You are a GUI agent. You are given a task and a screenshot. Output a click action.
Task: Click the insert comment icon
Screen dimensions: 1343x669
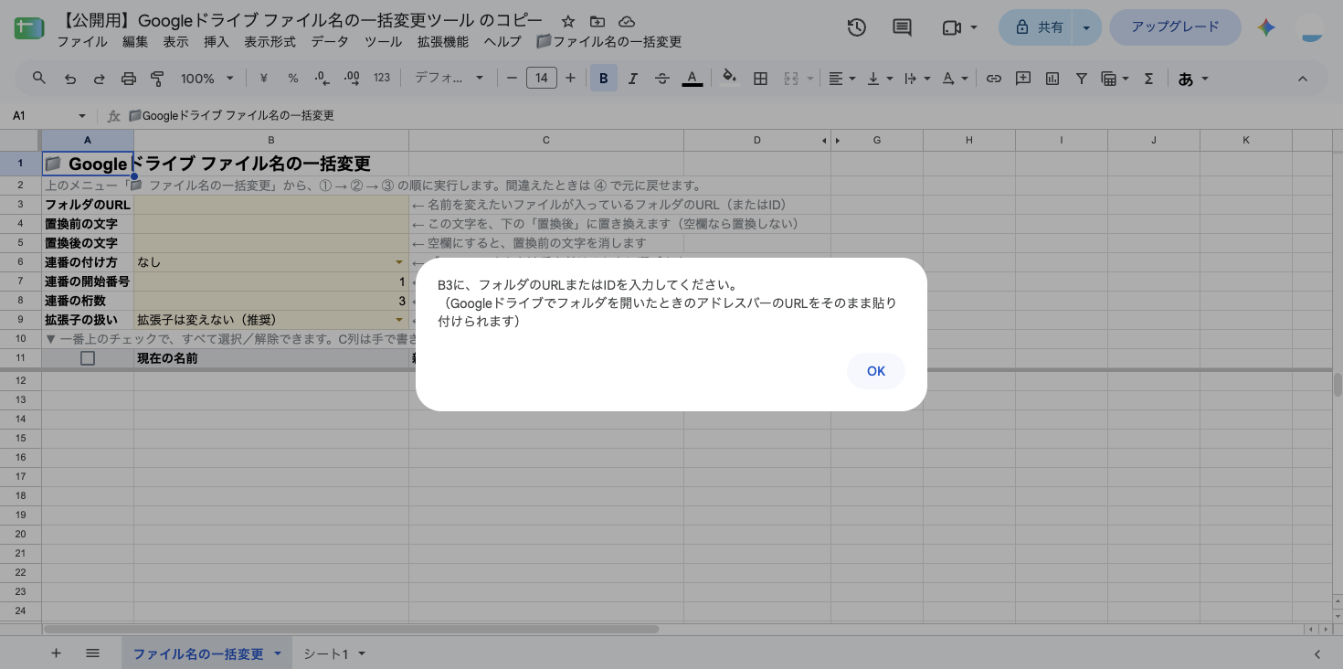tap(1023, 79)
